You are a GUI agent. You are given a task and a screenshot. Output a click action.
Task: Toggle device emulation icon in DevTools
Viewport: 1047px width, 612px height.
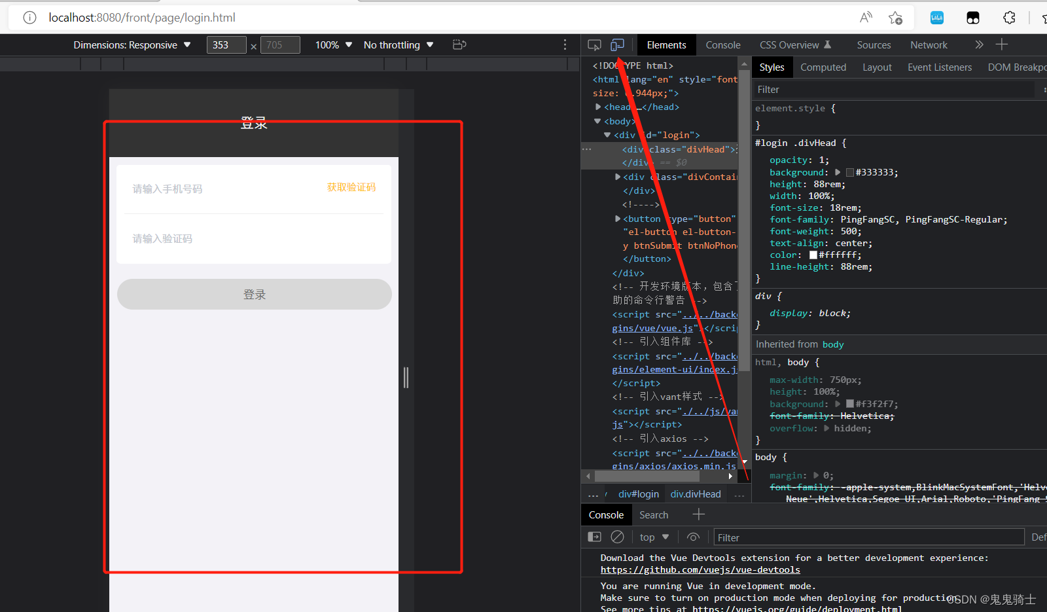point(617,45)
